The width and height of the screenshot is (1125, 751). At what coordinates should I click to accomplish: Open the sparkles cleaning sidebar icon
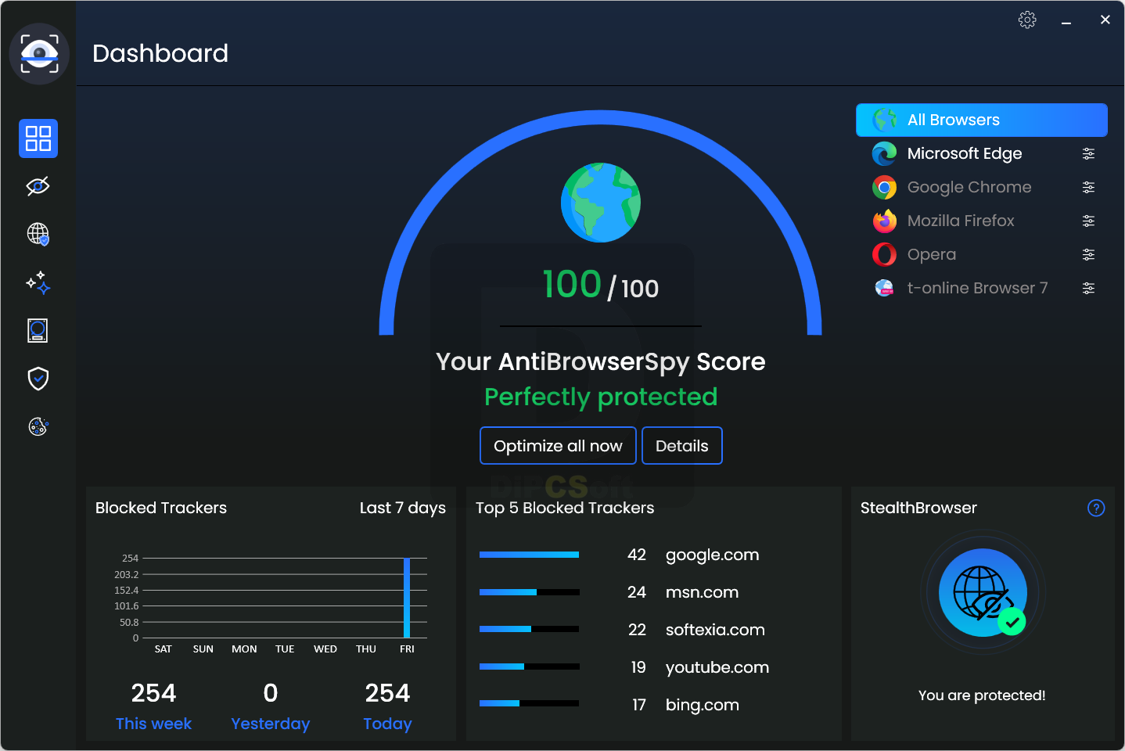tap(38, 282)
